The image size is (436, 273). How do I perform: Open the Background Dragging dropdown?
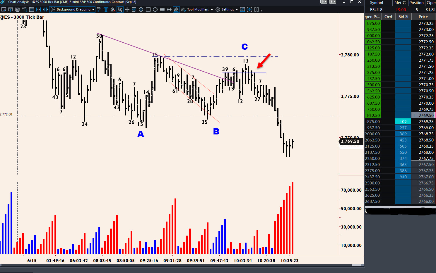[73, 10]
